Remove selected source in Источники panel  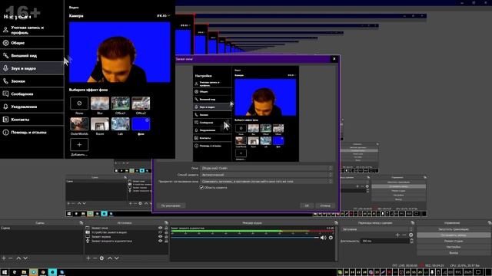[95, 258]
